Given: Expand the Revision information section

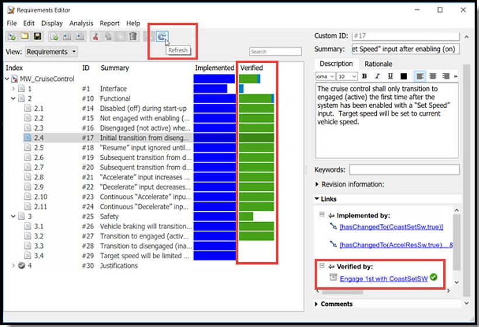Looking at the screenshot, I should point(317,184).
